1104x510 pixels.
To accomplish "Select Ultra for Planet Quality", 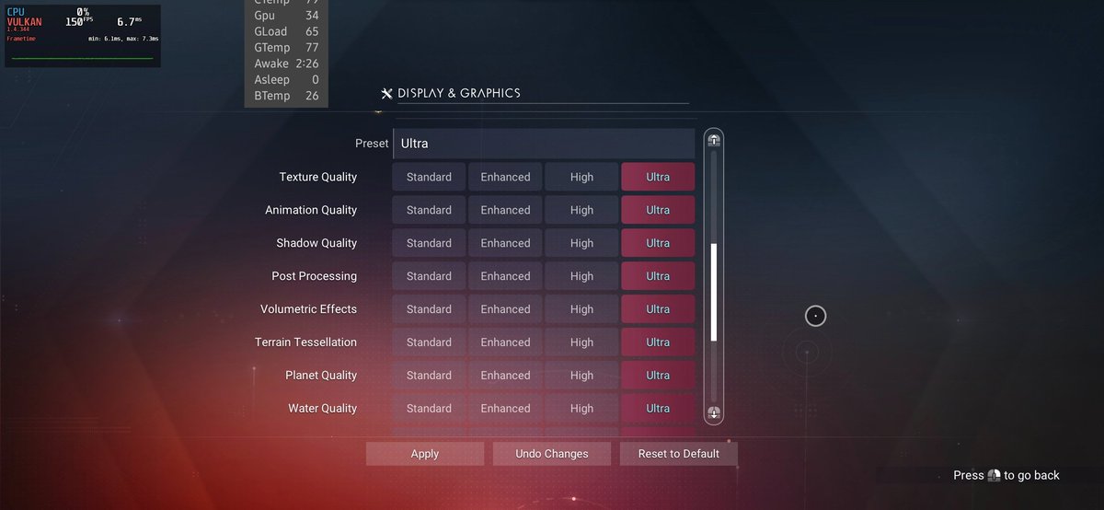I will tap(658, 376).
